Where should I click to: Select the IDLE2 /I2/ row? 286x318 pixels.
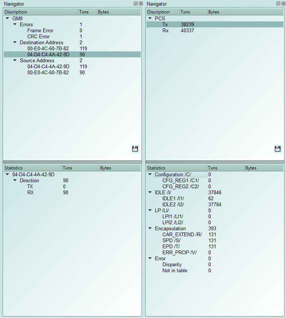215,204
